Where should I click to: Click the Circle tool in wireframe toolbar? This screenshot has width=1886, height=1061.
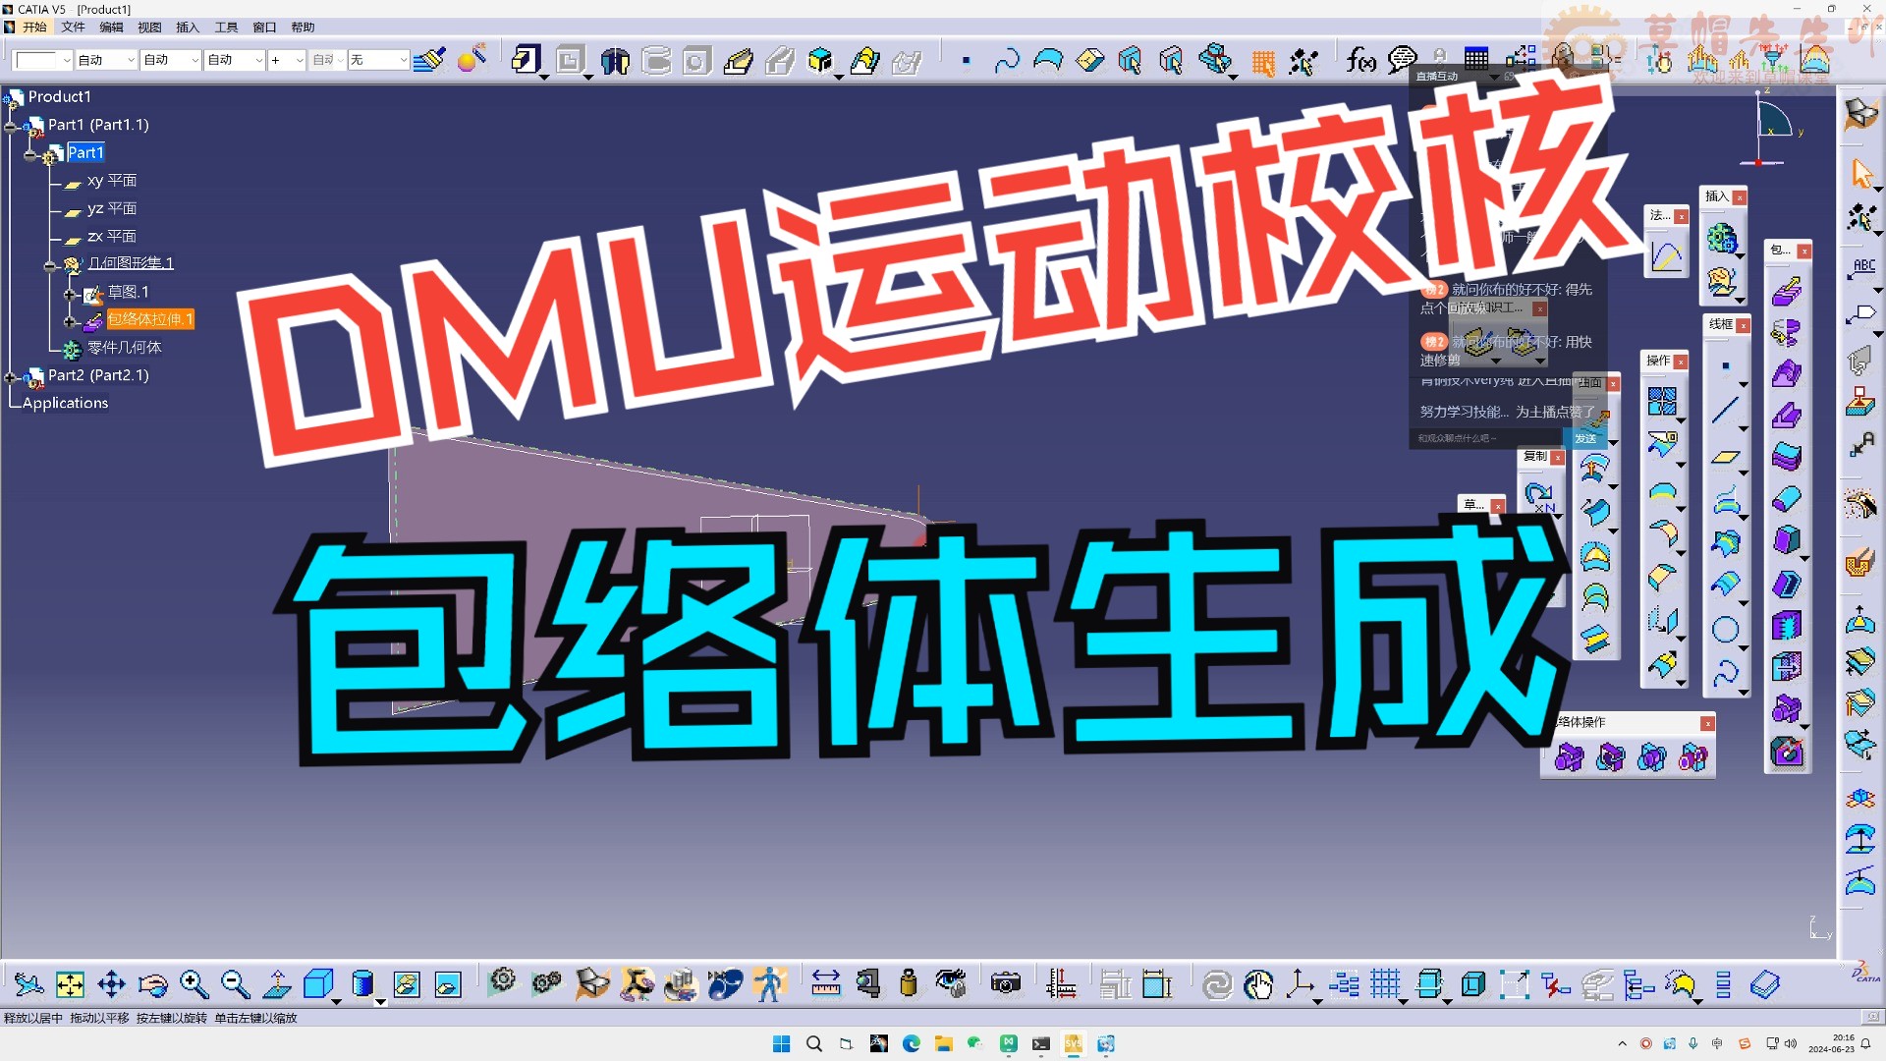[x=1727, y=630]
